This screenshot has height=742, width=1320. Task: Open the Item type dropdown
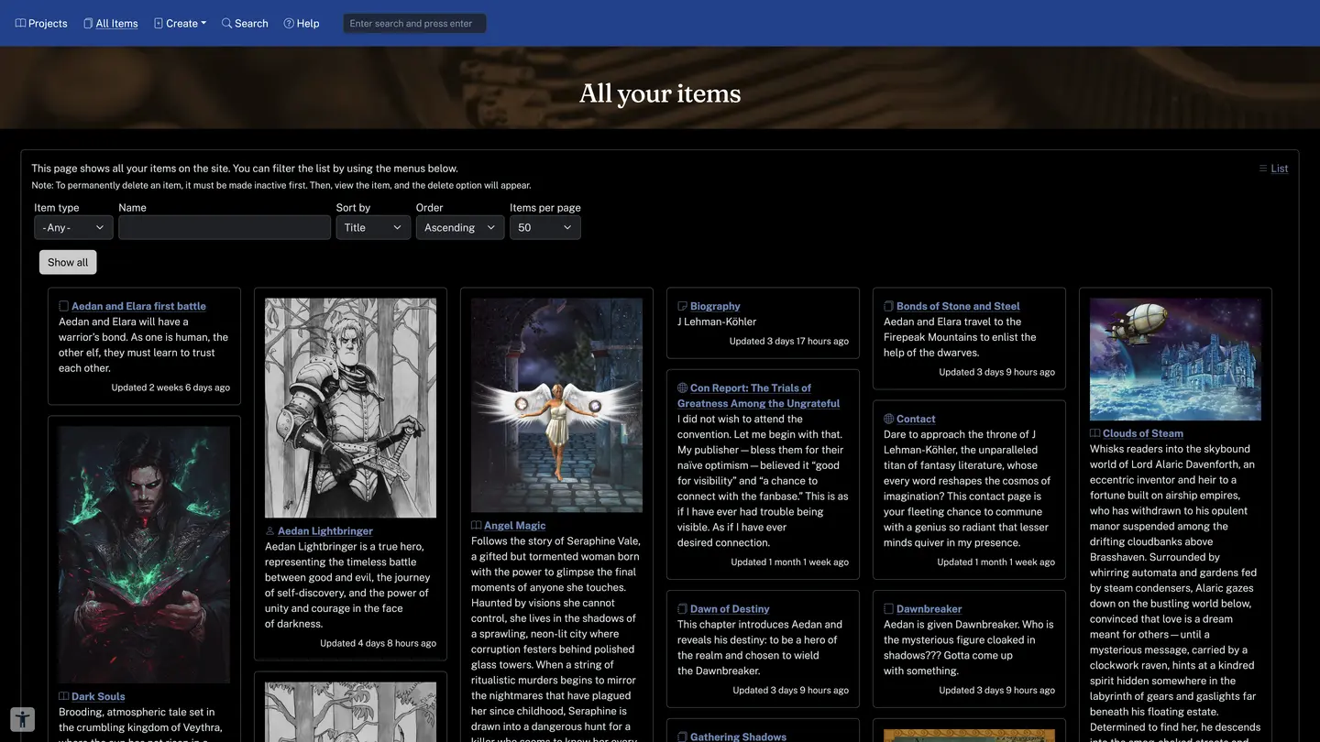point(73,228)
